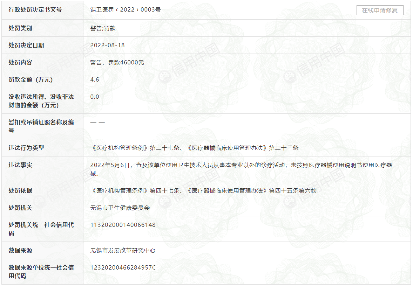Click the 违法事实 description starting 2022年5月6日
The height and width of the screenshot is (286, 413).
pyautogui.click(x=241, y=165)
